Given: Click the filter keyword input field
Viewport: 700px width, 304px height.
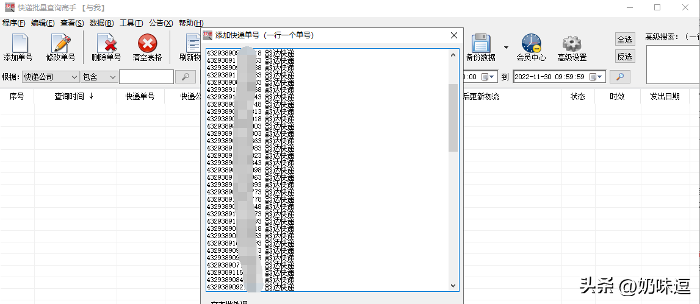Looking at the screenshot, I should (146, 77).
